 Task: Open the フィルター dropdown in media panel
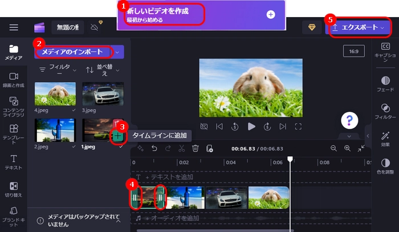[58, 70]
